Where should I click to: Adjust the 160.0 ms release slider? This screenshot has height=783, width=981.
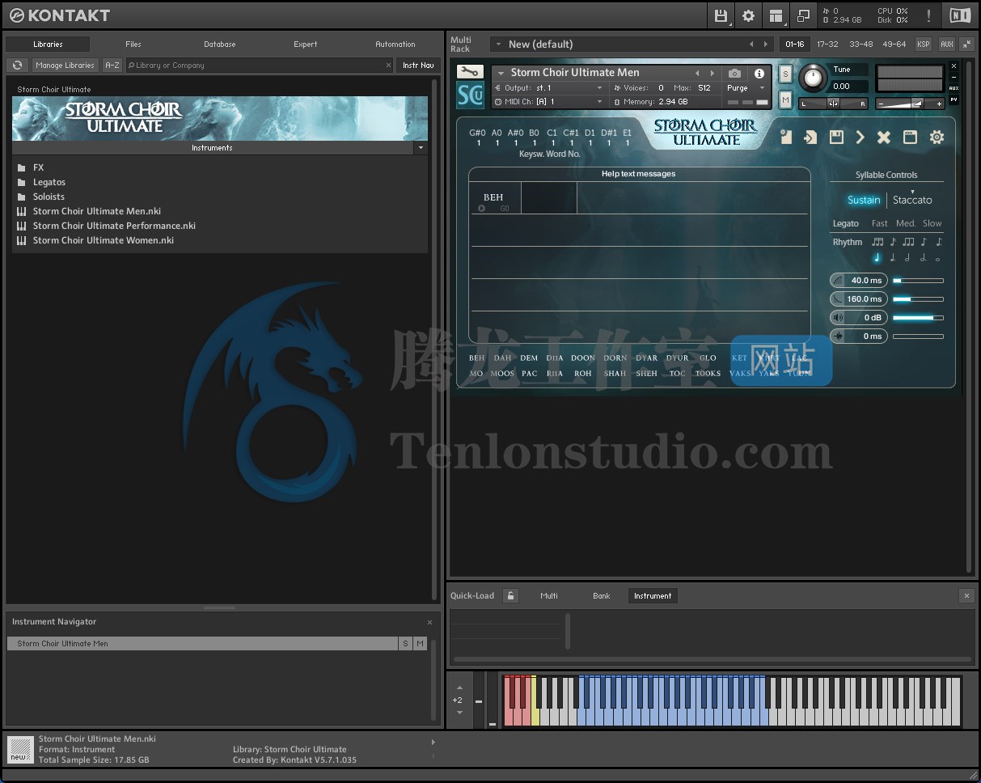[918, 299]
